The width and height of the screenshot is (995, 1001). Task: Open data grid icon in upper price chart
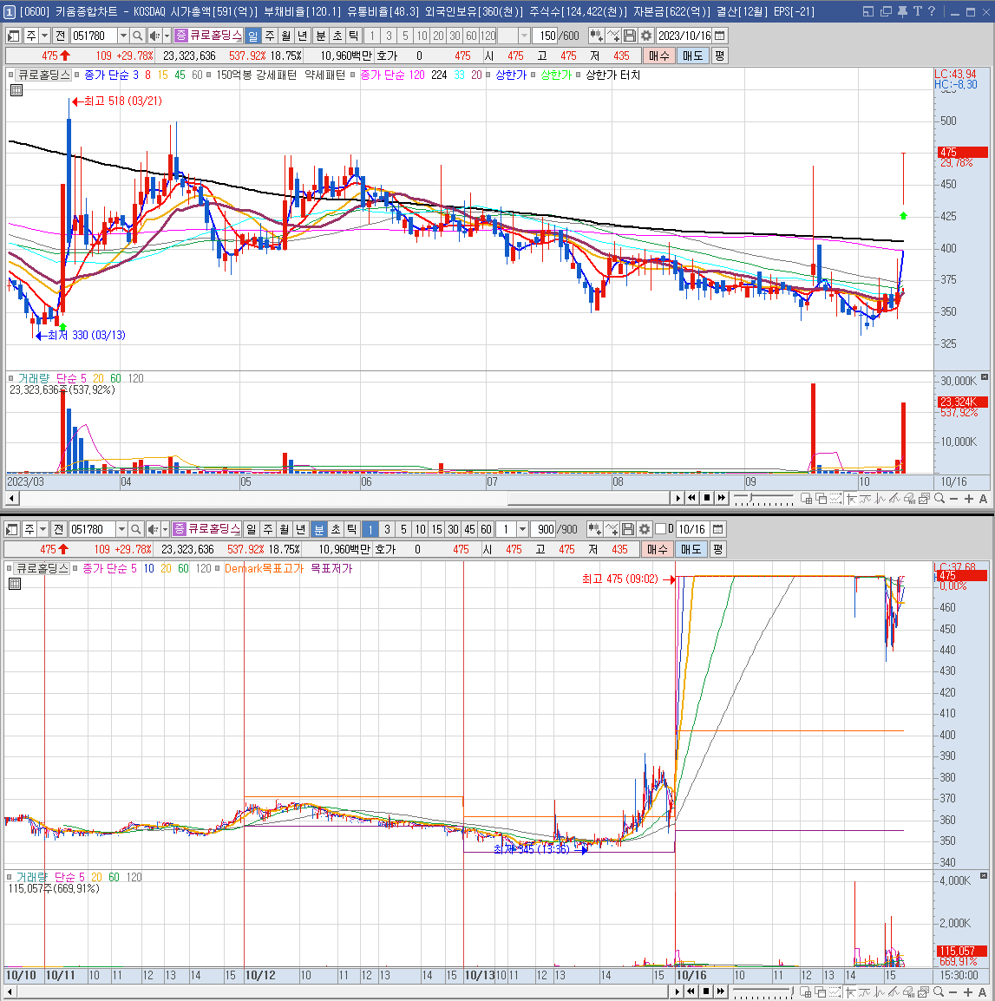coord(16,90)
